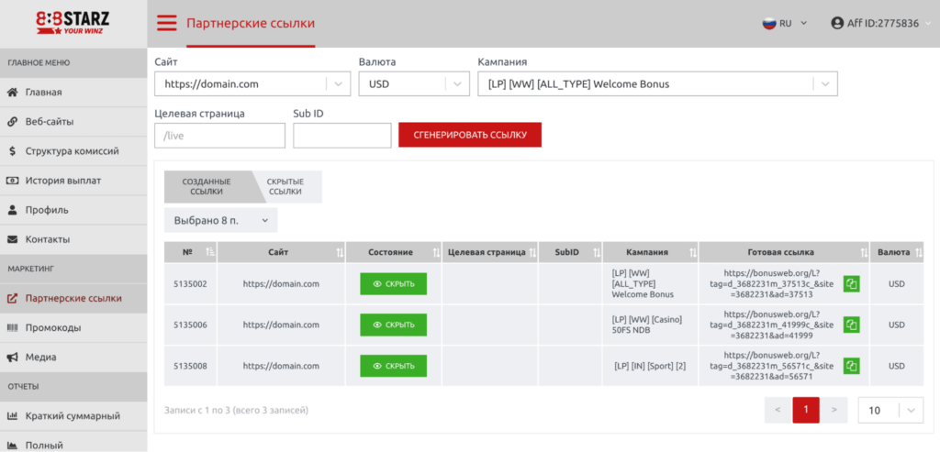
Task: Select Партнерские ссылки in sidebar
Action: click(73, 298)
